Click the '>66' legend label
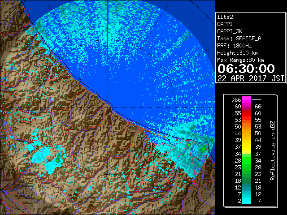 pos(236,100)
